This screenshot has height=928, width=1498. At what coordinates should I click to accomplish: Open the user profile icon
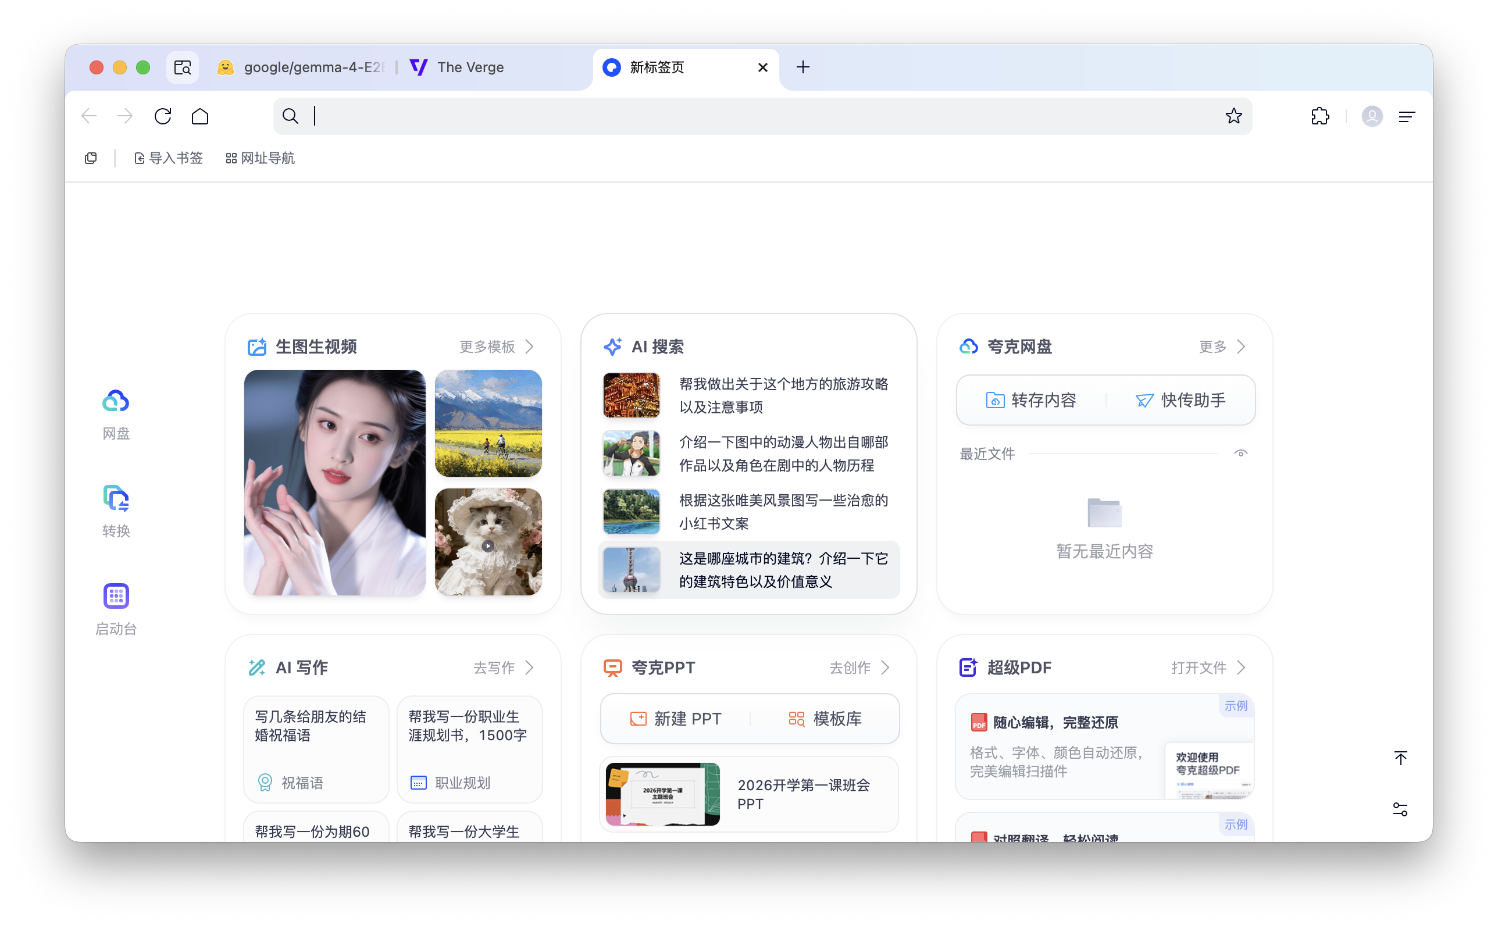pyautogui.click(x=1372, y=116)
